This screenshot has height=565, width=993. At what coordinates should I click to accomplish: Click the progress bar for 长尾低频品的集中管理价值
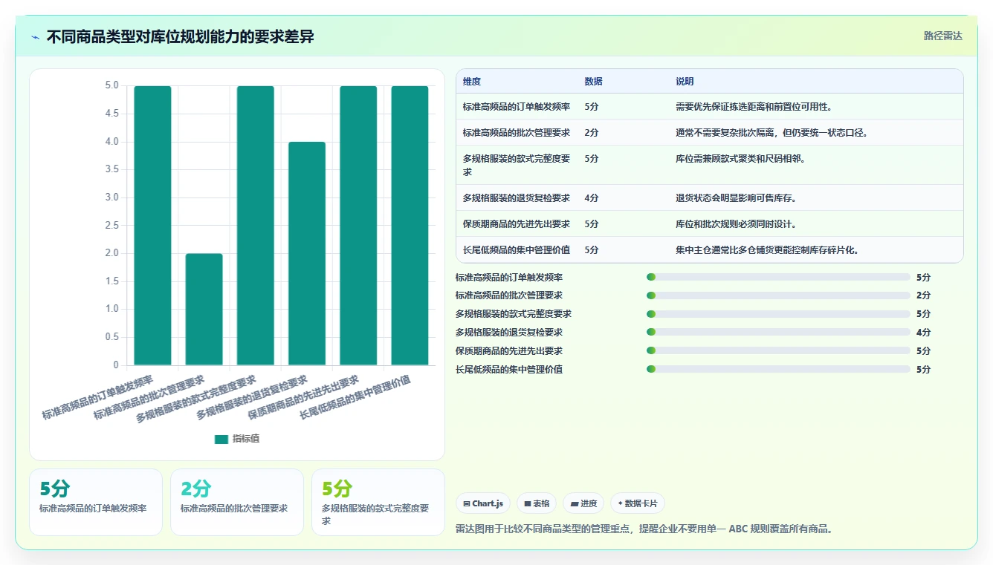778,369
